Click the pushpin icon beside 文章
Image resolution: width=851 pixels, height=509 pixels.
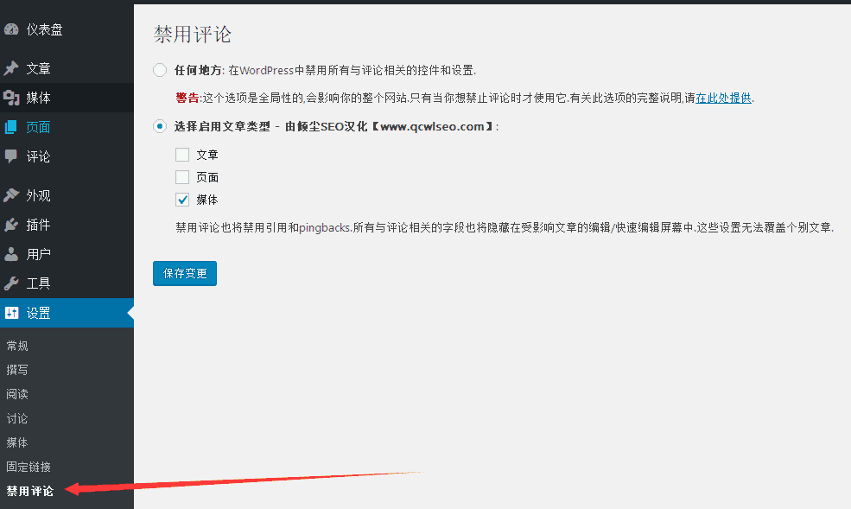click(11, 68)
